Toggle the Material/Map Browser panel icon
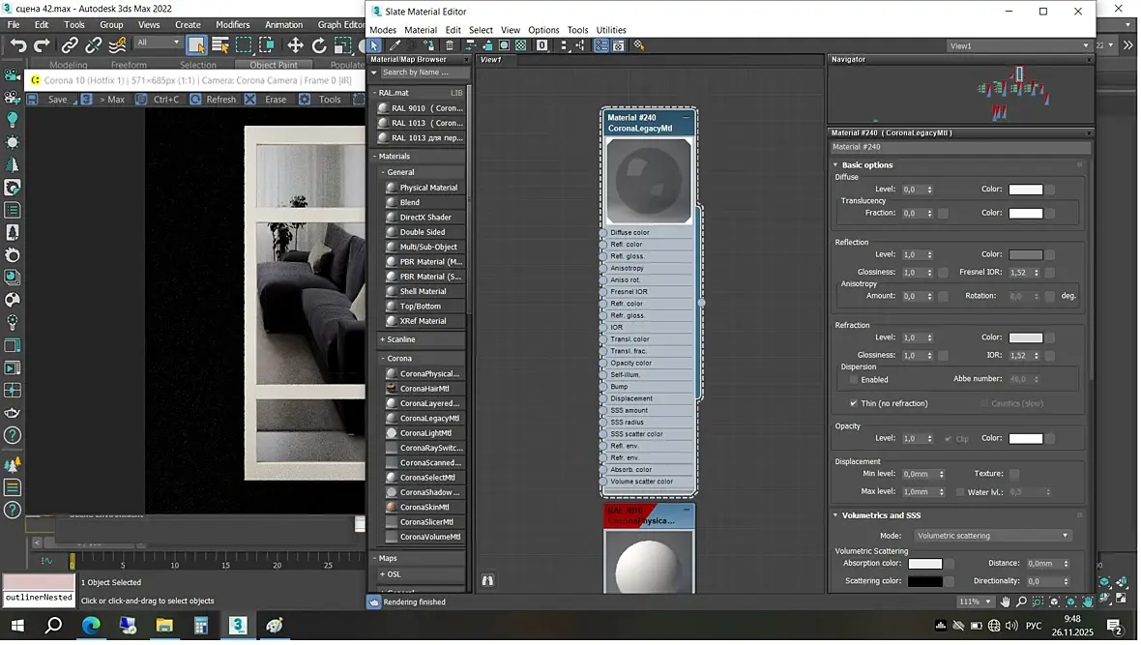The height and width of the screenshot is (645, 1141). (601, 45)
